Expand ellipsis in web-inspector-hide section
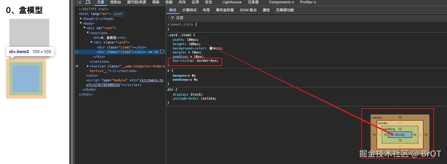The height and width of the screenshot is (164, 447). pos(114,71)
